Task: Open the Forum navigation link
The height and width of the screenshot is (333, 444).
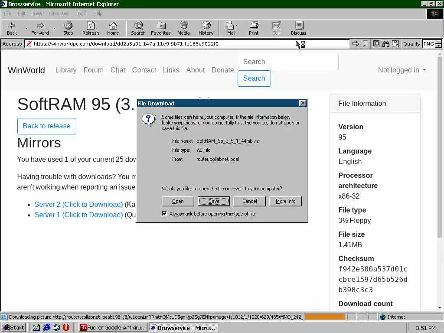Action: (94, 70)
